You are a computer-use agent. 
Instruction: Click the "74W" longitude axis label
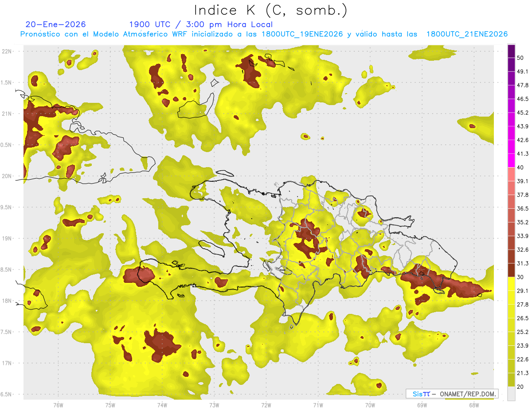pos(162,405)
